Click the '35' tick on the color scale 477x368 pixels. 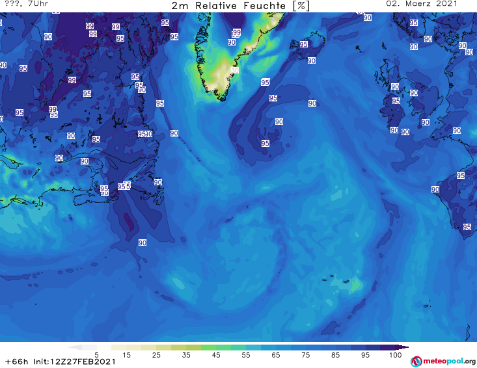[x=186, y=355]
